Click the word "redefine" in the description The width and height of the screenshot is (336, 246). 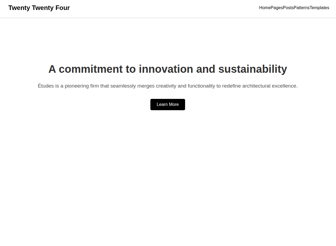(x=231, y=86)
